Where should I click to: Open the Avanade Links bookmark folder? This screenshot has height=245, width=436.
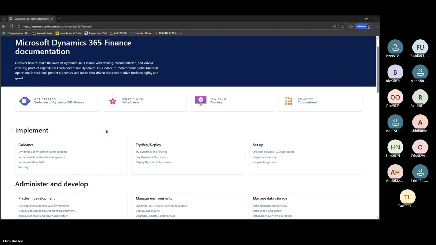point(43,33)
